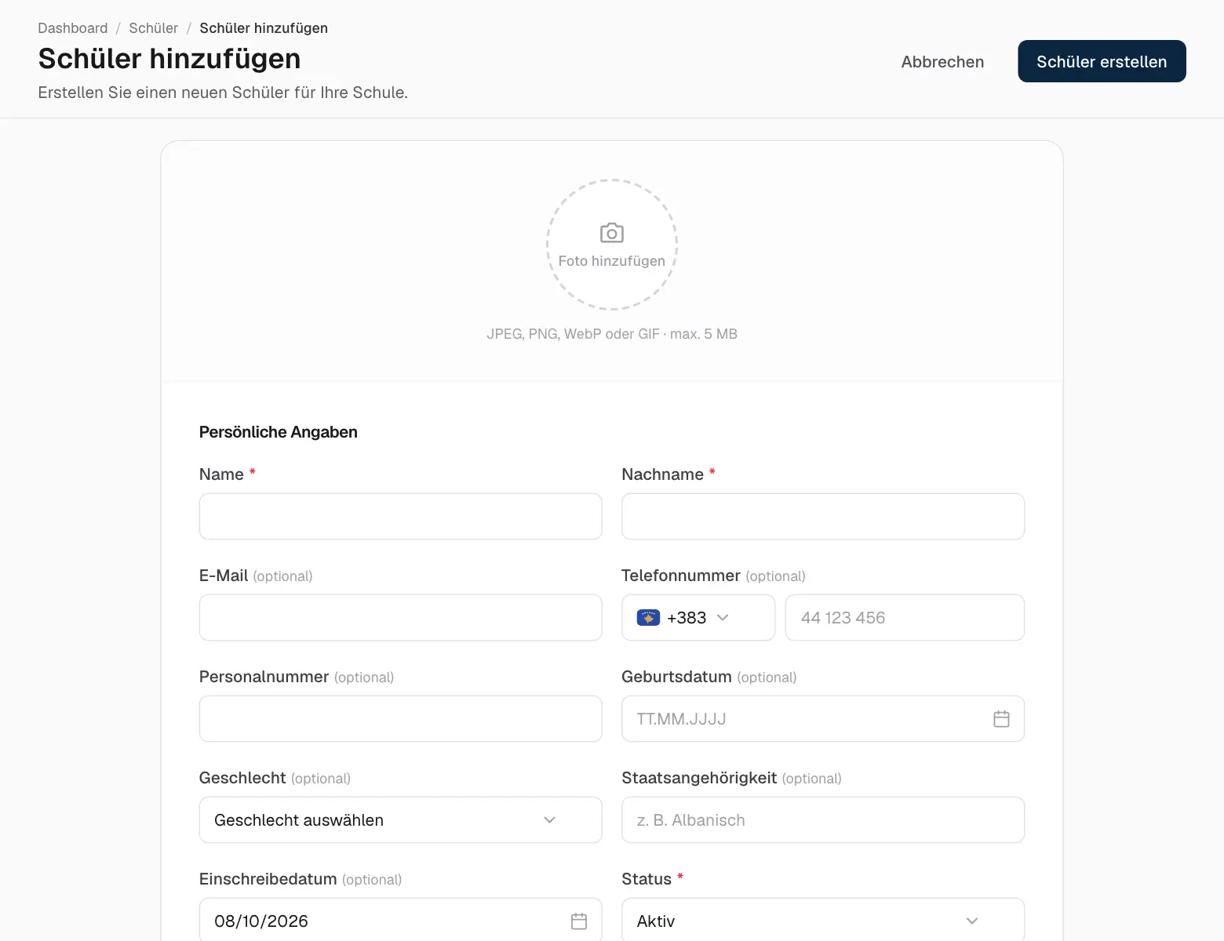1224x941 pixels.
Task: Click the Foto hinzufügen text
Action: click(x=612, y=261)
